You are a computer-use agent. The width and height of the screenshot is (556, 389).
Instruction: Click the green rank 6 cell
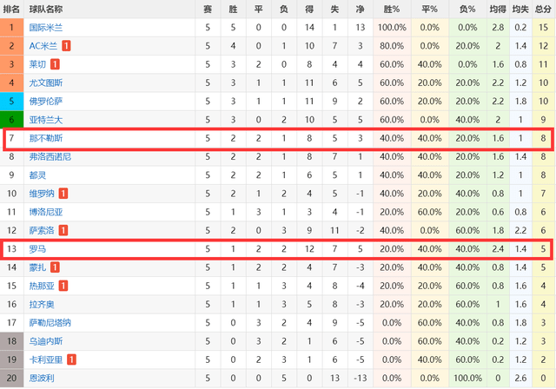(11, 120)
